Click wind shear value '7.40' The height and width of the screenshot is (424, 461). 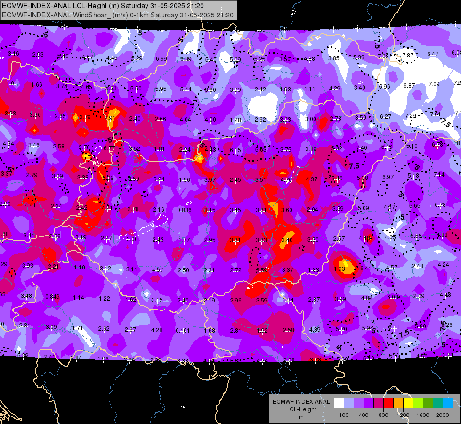361,148
